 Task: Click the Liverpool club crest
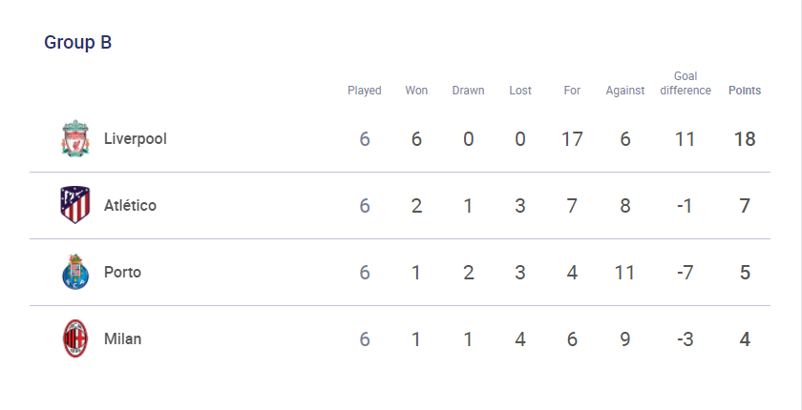75,138
